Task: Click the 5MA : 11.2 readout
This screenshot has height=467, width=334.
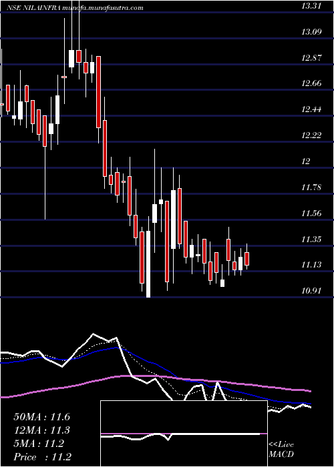Action: pyautogui.click(x=39, y=444)
